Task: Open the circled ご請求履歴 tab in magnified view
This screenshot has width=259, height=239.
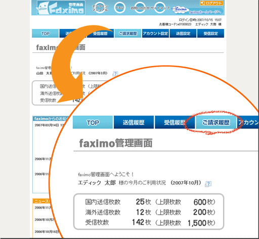Action: point(216,122)
